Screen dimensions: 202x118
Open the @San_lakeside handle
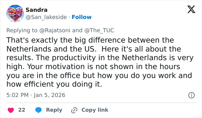[x=46, y=17]
